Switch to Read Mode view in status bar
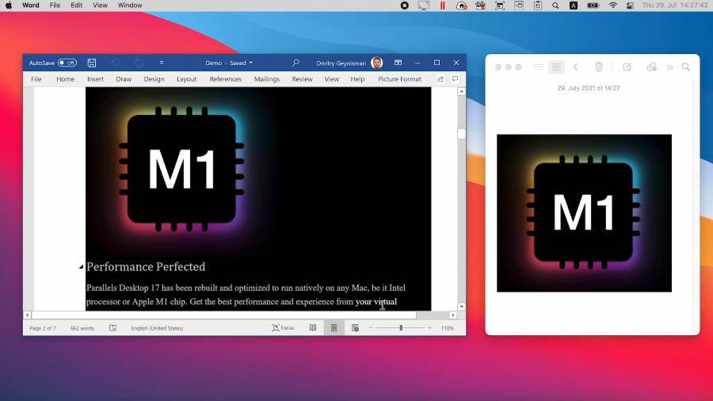Screen dimensions: 713x401 (313, 328)
